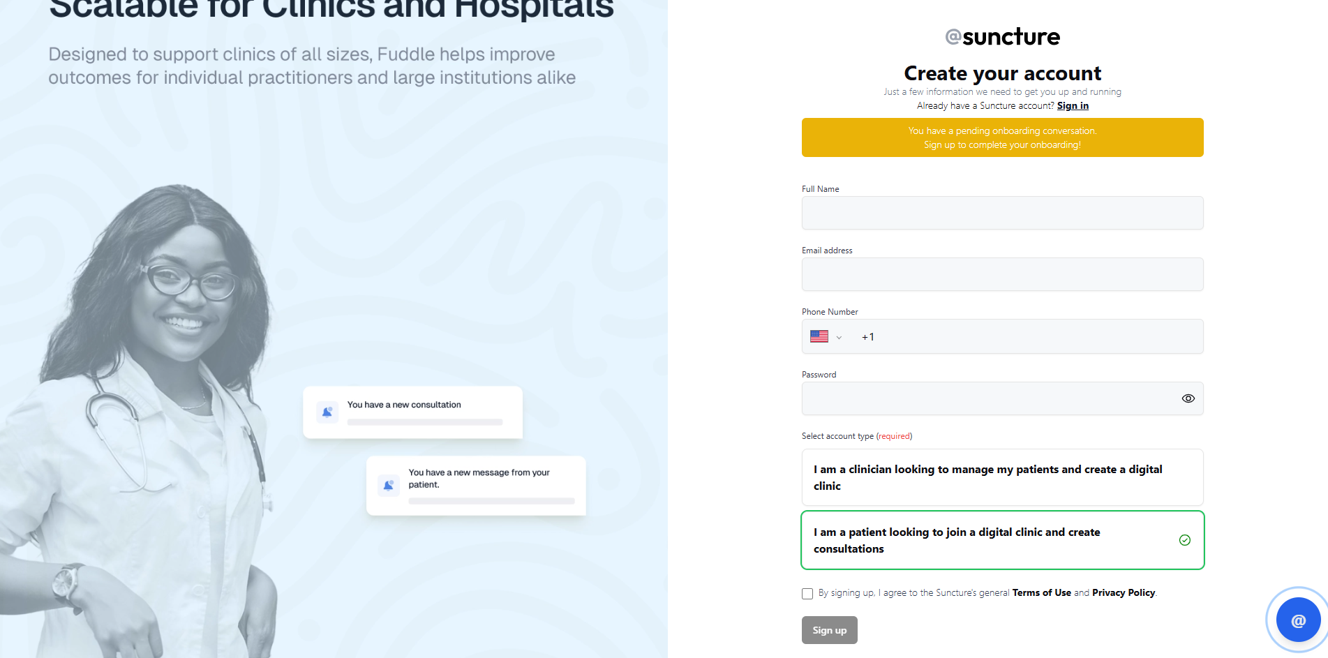Viewport: 1328px width, 658px height.
Task: Focus the Email address field
Action: click(1002, 274)
